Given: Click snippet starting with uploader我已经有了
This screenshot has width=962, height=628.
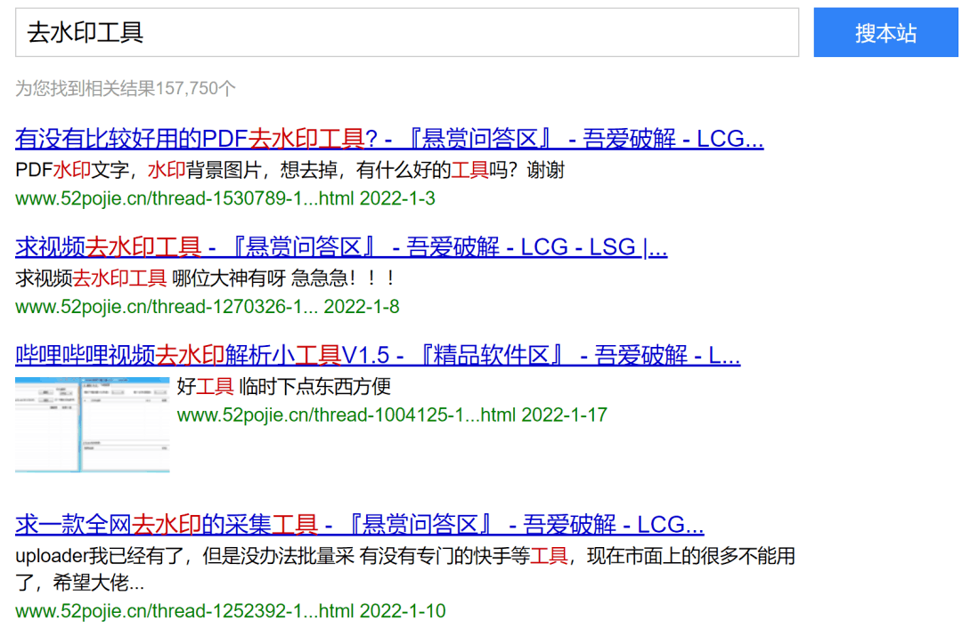Looking at the screenshot, I should (x=405, y=569).
